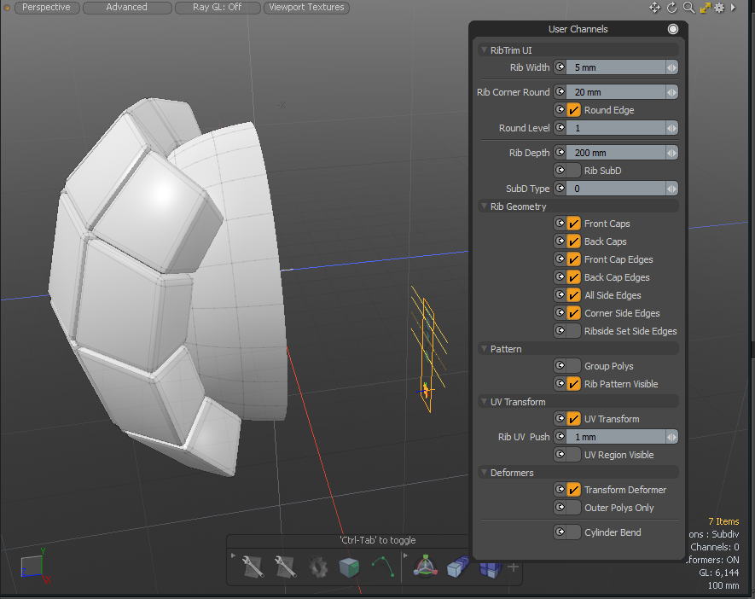The width and height of the screenshot is (755, 599).
Task: Click the Viewport Textures button
Action: point(305,8)
